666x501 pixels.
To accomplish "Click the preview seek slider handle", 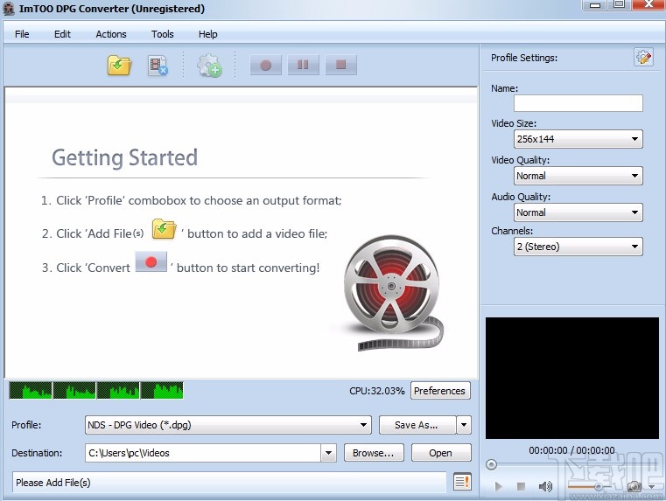I will (x=491, y=464).
